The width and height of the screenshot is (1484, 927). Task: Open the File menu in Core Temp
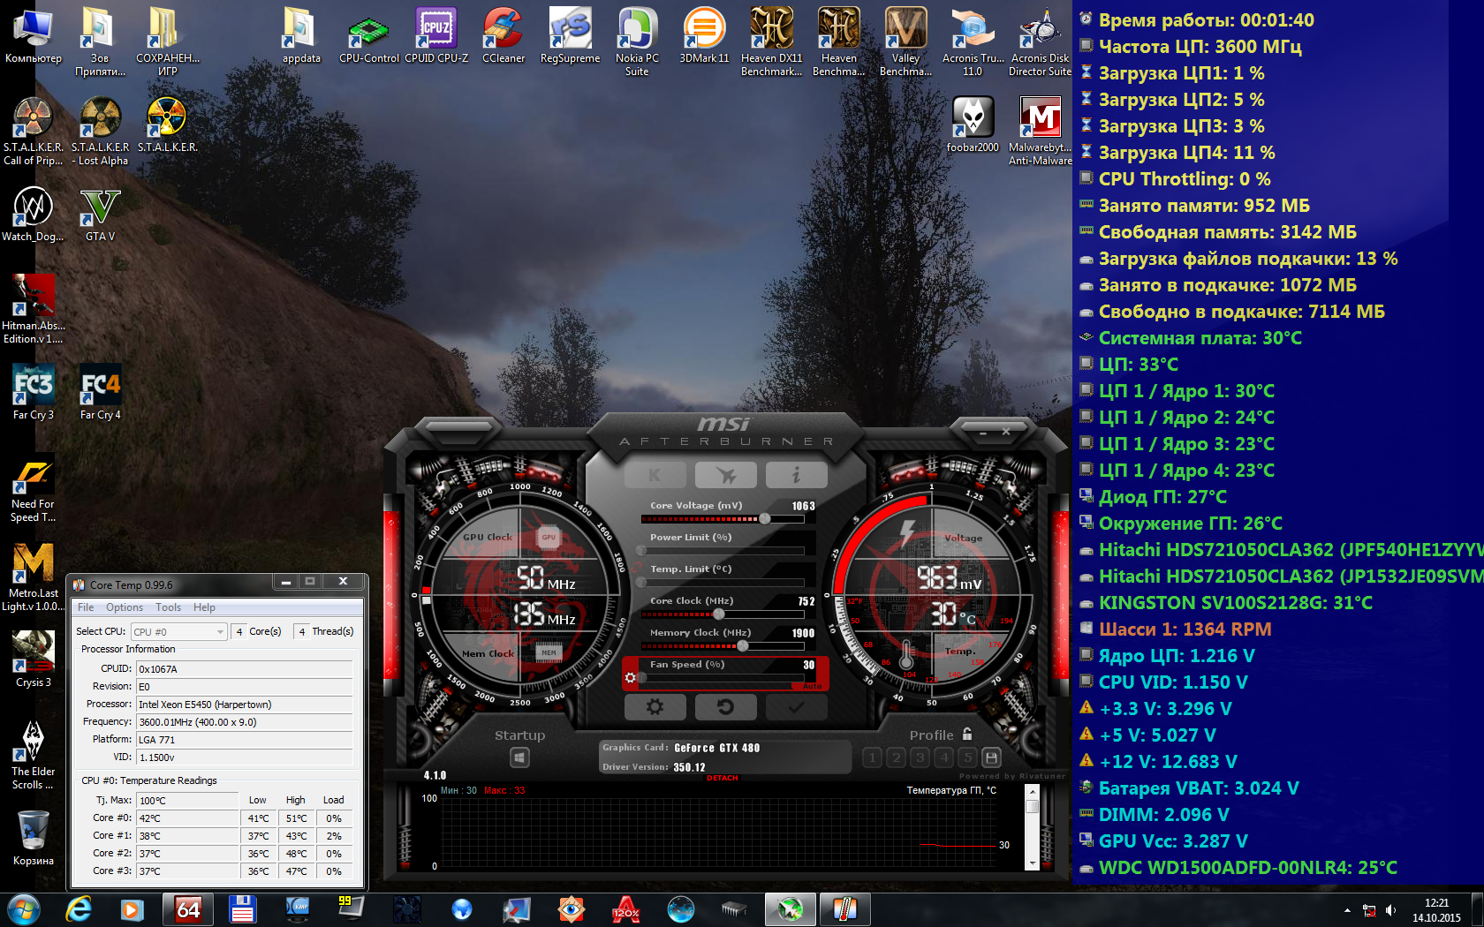click(86, 607)
